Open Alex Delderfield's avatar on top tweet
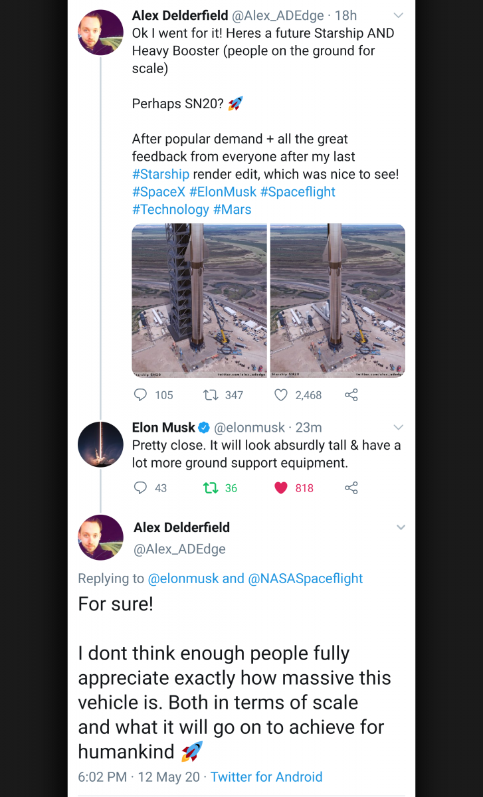483x797 pixels. click(x=100, y=33)
